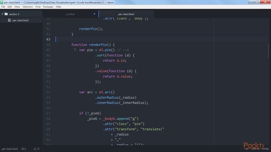Click 'function renderPie() {' declaration line

93,45
